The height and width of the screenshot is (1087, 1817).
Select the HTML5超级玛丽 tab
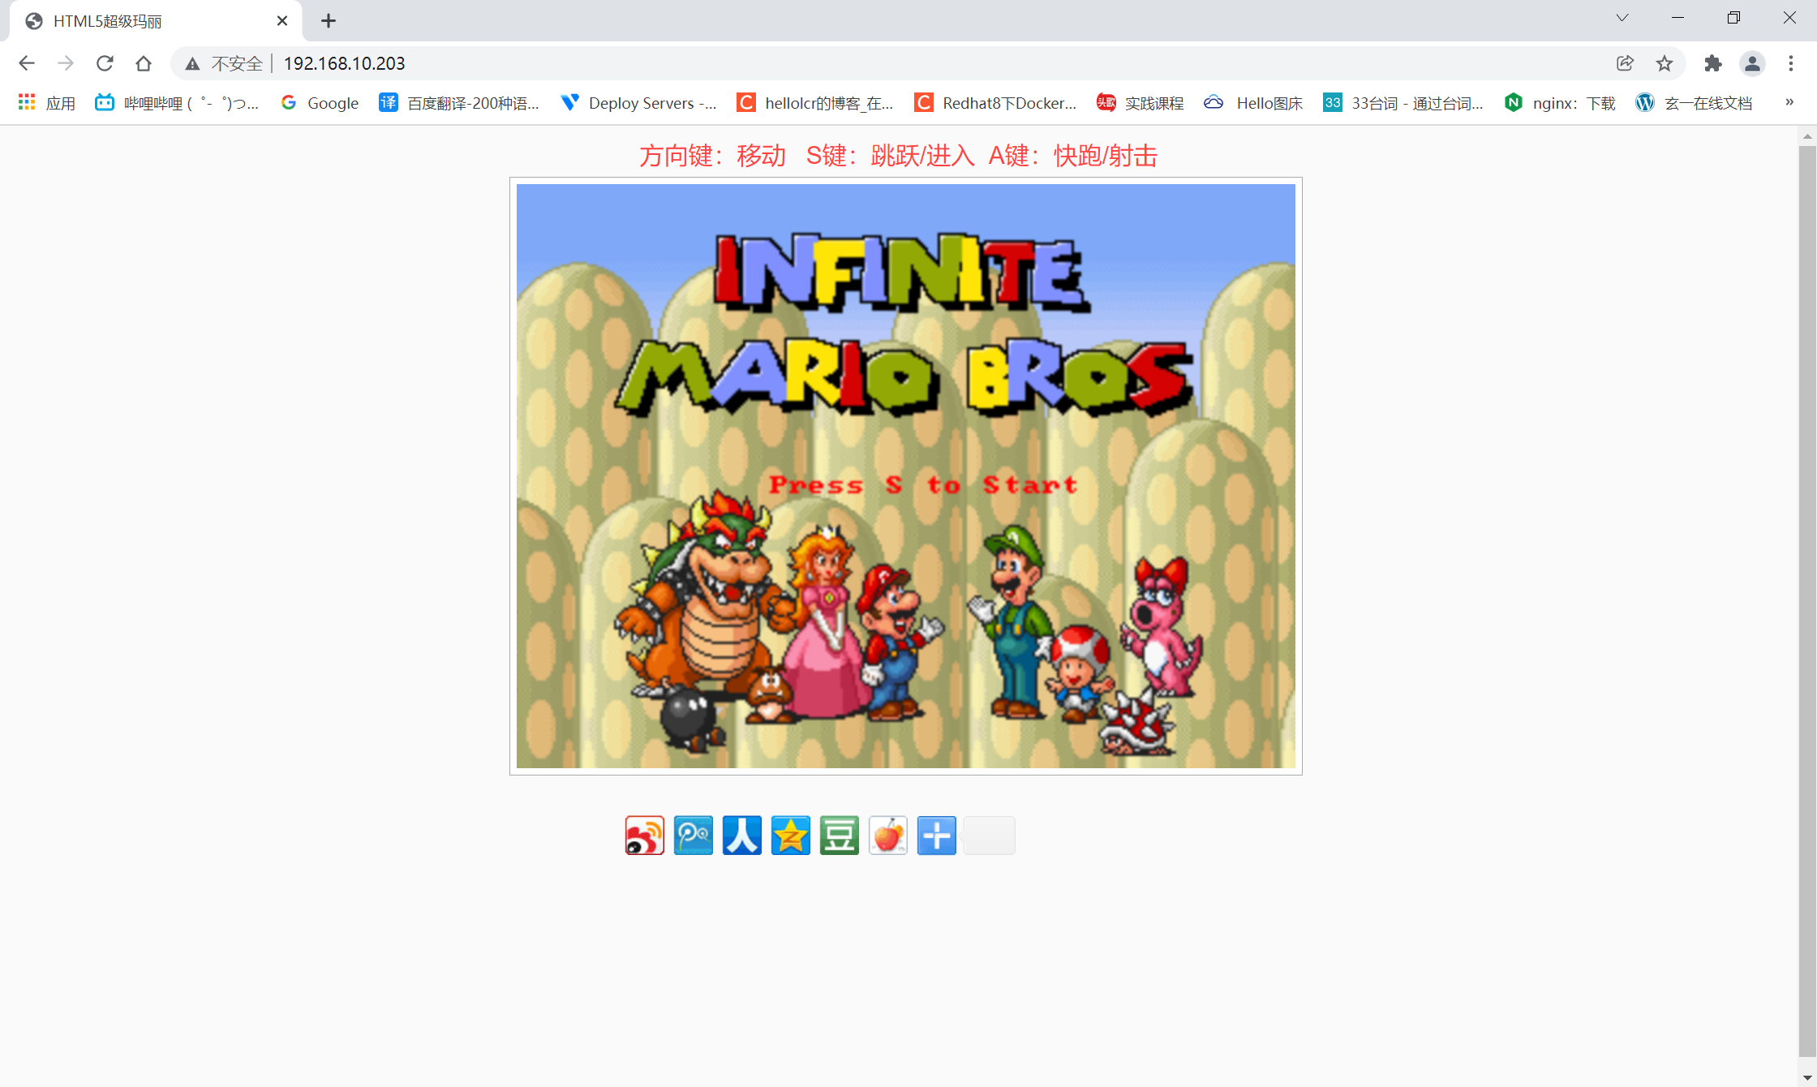pyautogui.click(x=146, y=21)
